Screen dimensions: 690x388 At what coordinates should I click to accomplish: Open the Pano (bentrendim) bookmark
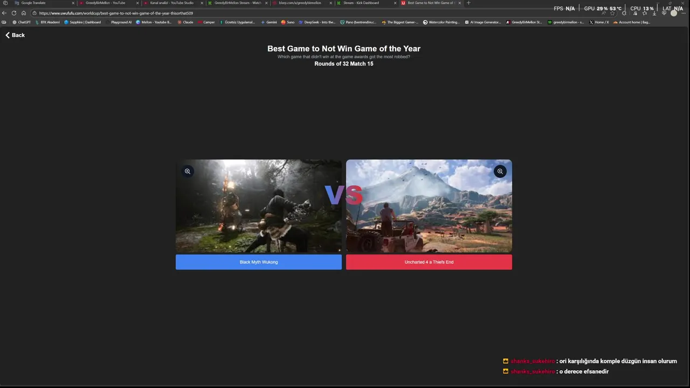358,22
